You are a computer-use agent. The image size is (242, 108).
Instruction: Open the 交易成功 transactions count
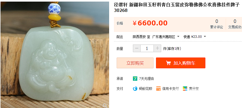click(235, 24)
